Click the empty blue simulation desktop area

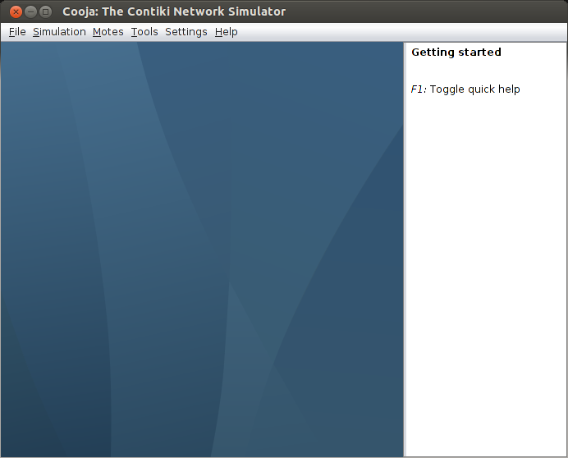tap(202, 250)
